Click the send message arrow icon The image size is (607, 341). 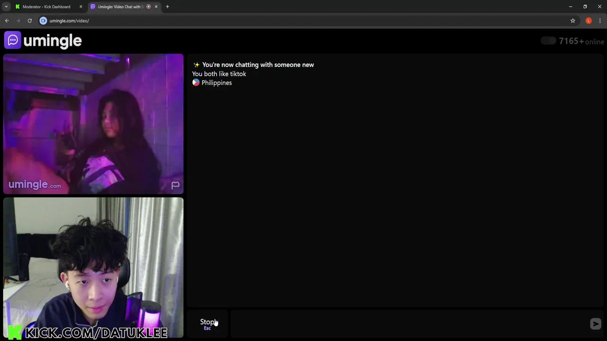coord(596,323)
